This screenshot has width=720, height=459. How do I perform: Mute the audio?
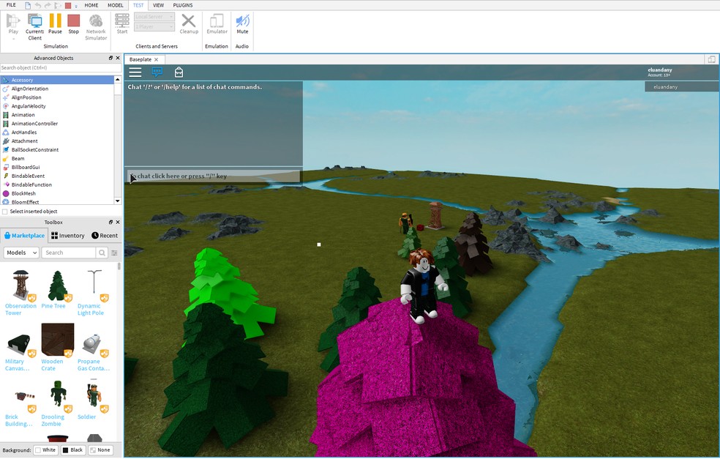tap(242, 24)
